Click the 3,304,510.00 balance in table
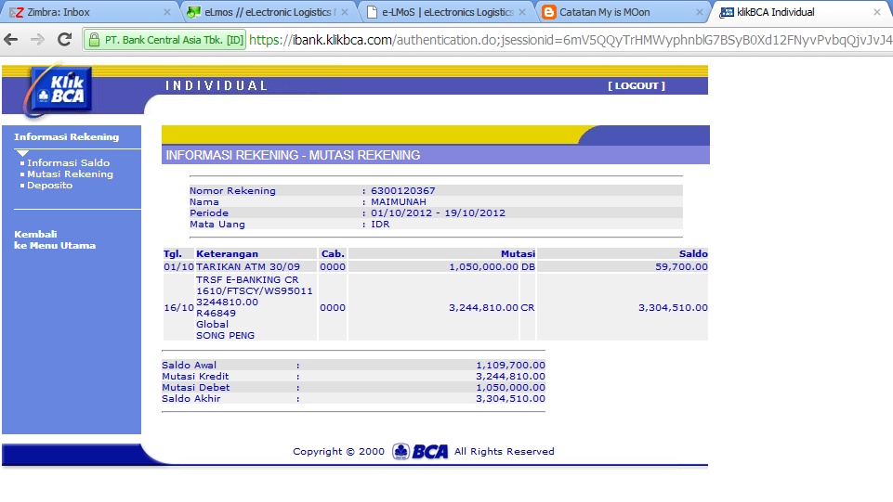The height and width of the screenshot is (502, 893). [673, 307]
